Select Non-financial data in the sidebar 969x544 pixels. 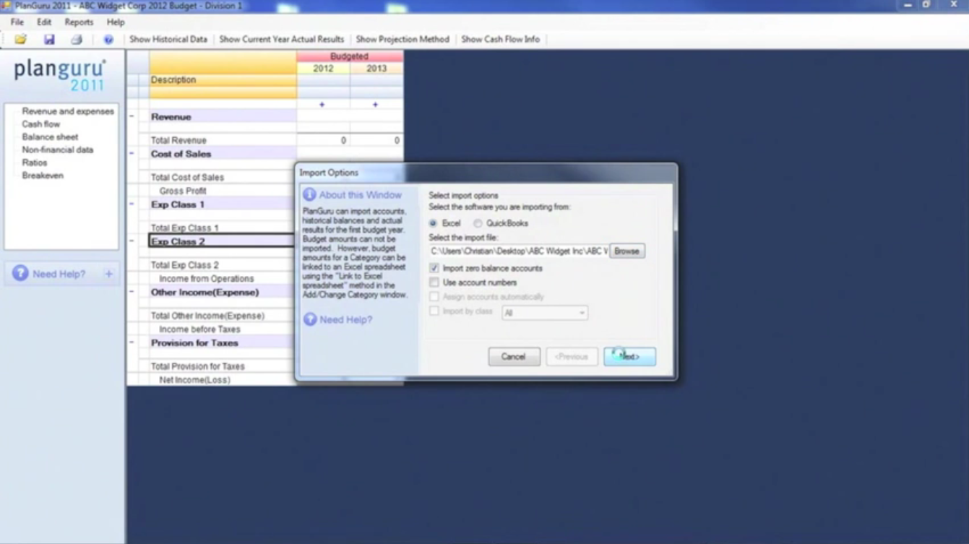[58, 150]
